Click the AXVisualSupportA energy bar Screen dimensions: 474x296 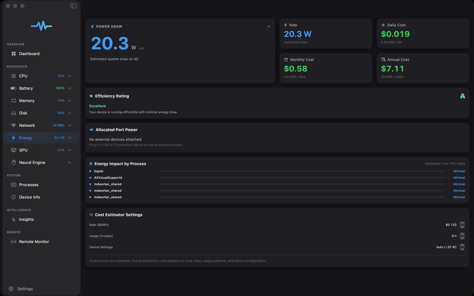point(302,178)
